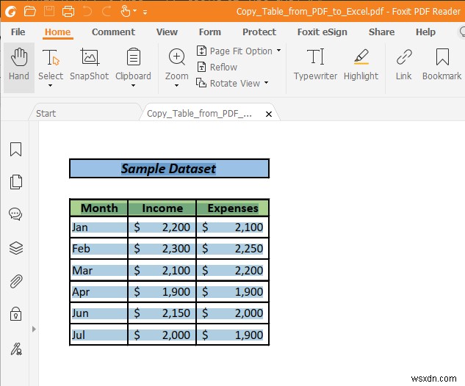Click the Sample Dataset title text

point(168,169)
